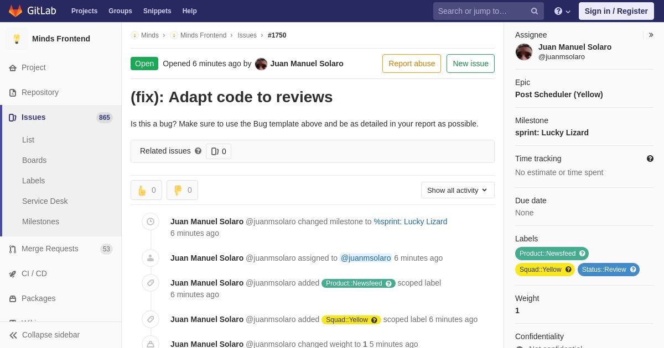The height and width of the screenshot is (348, 664).
Task: Open the Projects menu in the top bar
Action: [84, 11]
